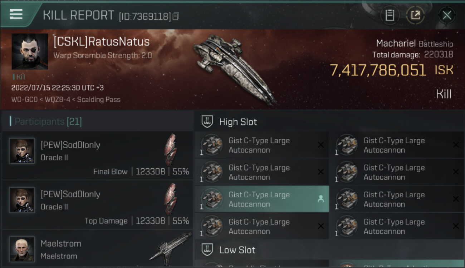
Task: Click the clipboard icon in the header
Action: (390, 15)
